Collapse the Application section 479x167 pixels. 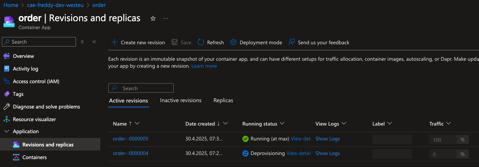(x=7, y=131)
